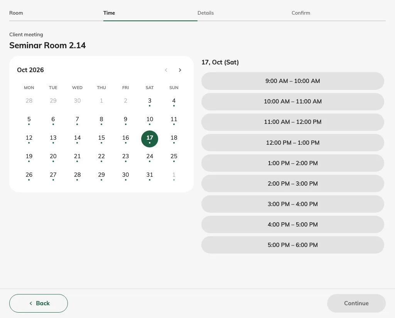Advance calendar to the next month
Image resolution: width=395 pixels, height=318 pixels.
(x=180, y=70)
